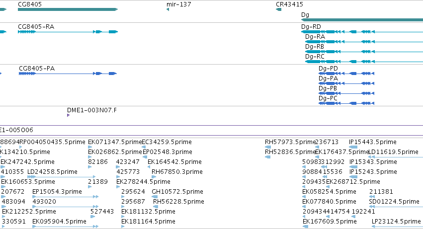Select EST EK176437.5prime
The height and width of the screenshot is (229, 423).
point(342,152)
